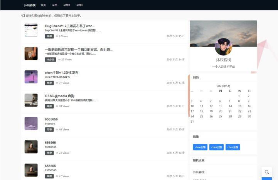Click the 菜单 tag on 6565656 post
278x180 pixels.
(x=49, y=130)
